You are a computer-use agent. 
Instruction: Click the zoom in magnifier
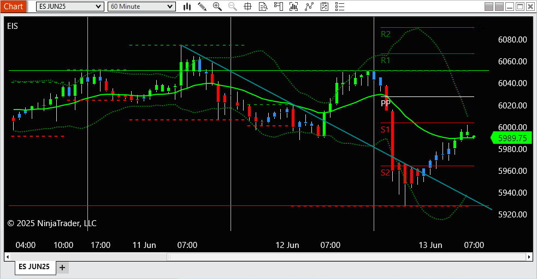pos(217,7)
